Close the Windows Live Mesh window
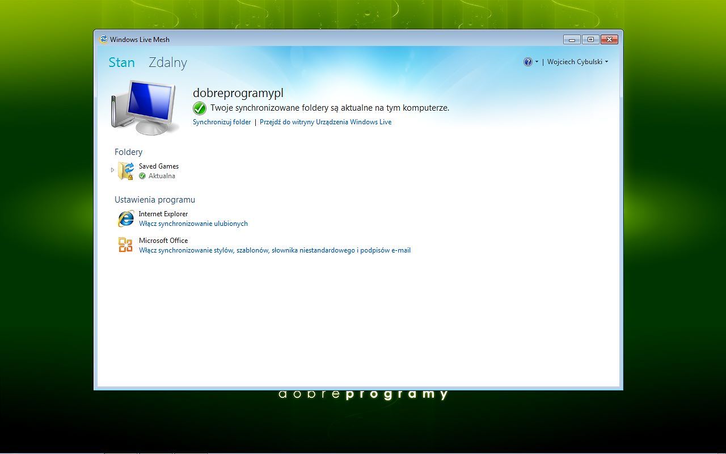 [x=609, y=39]
